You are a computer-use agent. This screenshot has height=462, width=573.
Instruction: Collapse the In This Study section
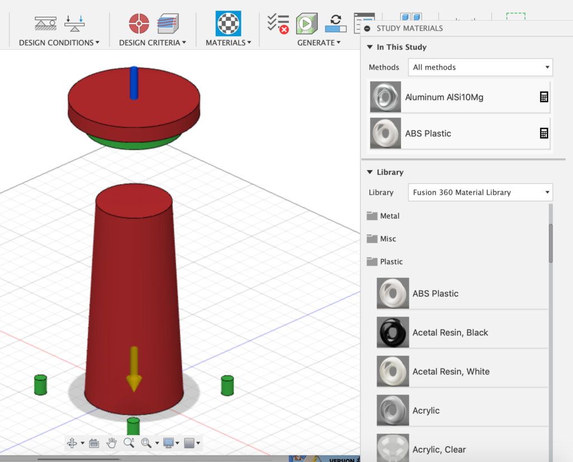pos(370,48)
